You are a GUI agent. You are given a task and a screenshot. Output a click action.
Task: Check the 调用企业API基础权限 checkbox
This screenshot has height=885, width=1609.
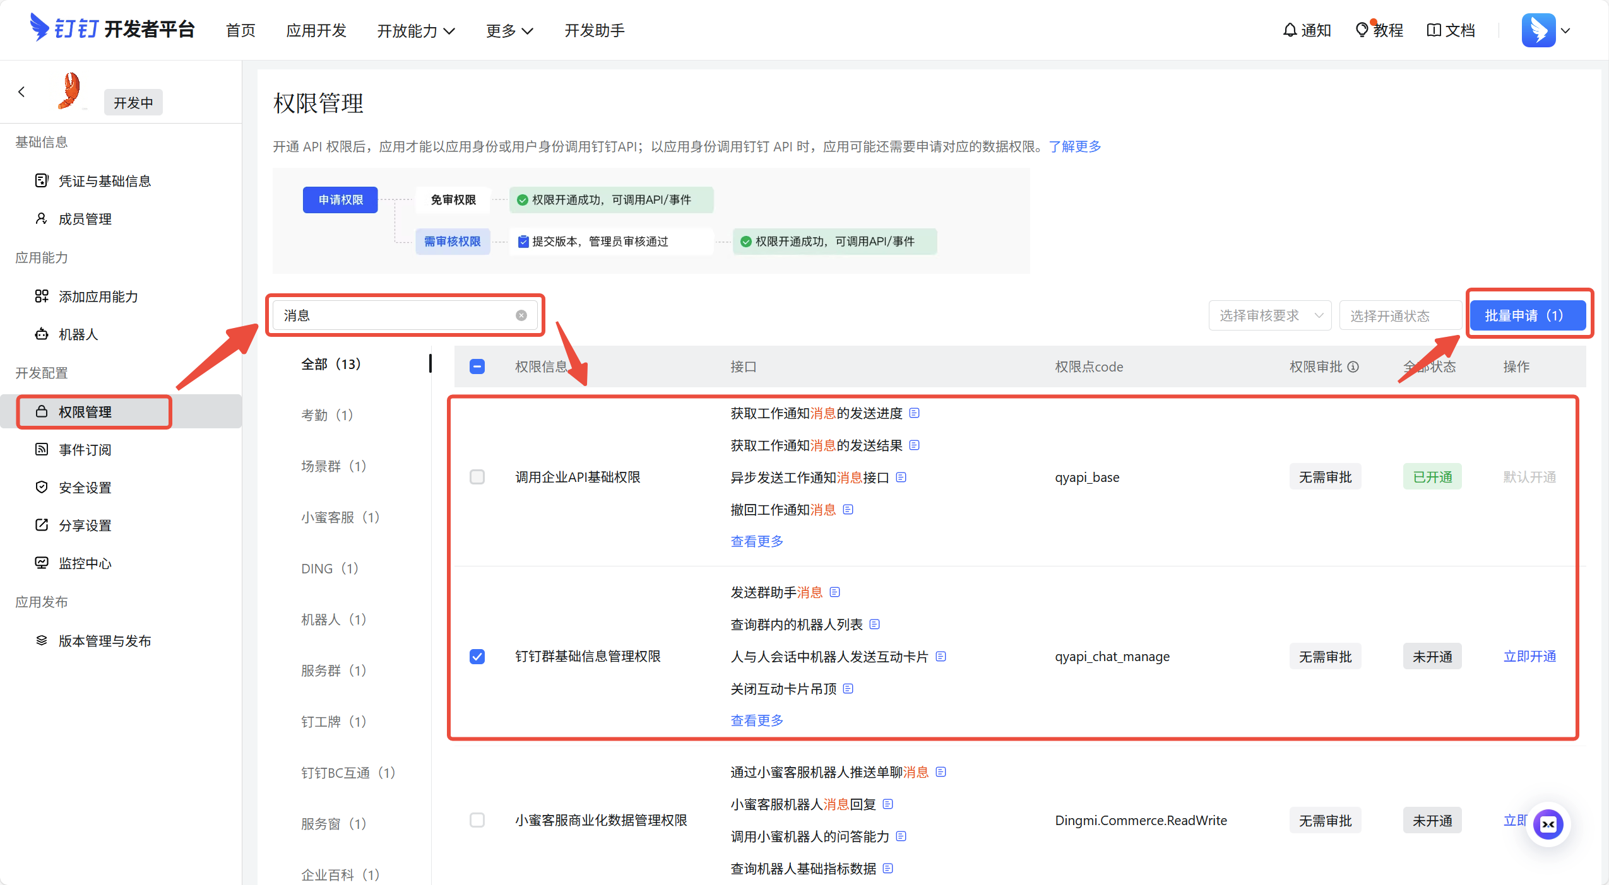click(x=477, y=477)
